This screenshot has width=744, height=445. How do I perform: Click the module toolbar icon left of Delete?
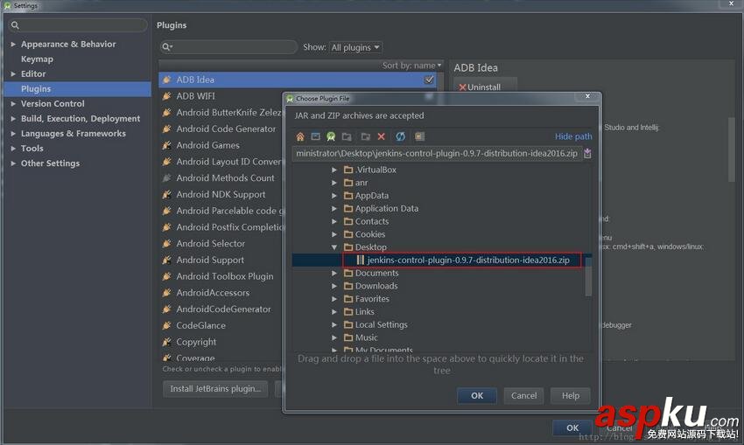[x=347, y=136]
